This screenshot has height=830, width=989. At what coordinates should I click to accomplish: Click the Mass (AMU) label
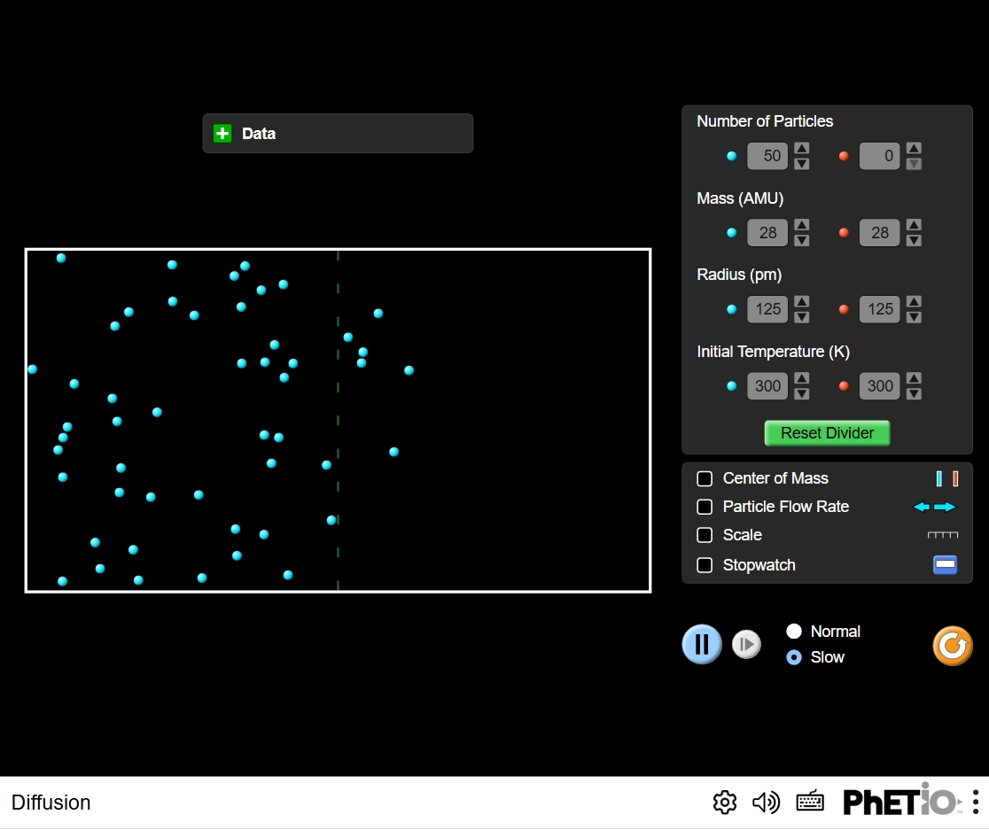(740, 198)
